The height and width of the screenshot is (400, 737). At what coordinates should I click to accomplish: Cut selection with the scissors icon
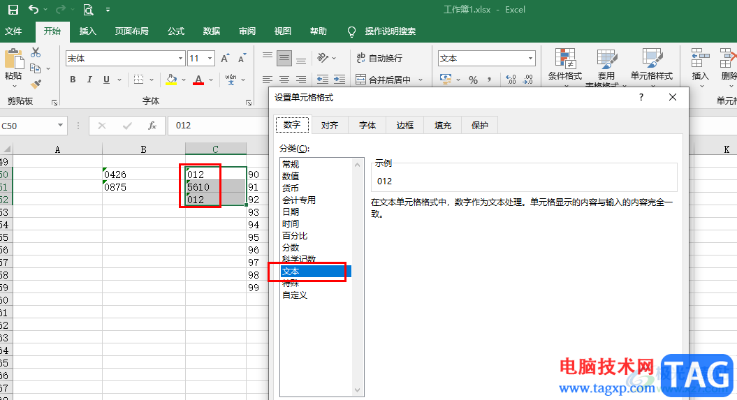(x=36, y=52)
